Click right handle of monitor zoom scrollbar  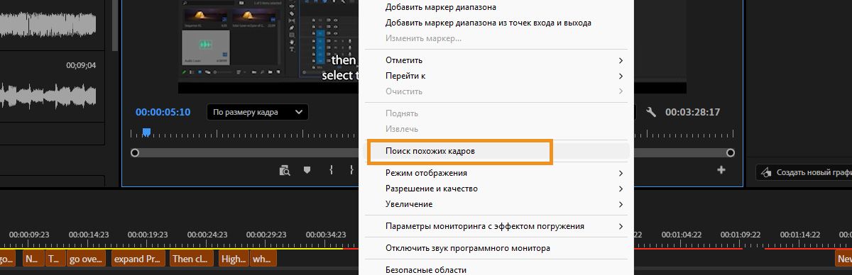coord(731,152)
